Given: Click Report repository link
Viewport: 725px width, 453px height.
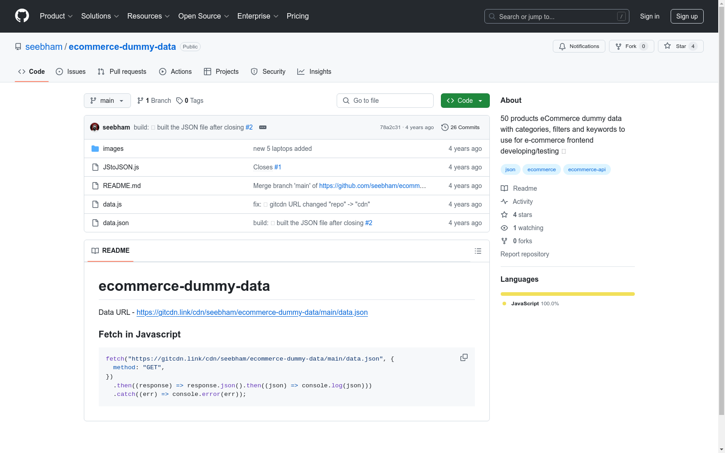Looking at the screenshot, I should pyautogui.click(x=525, y=254).
